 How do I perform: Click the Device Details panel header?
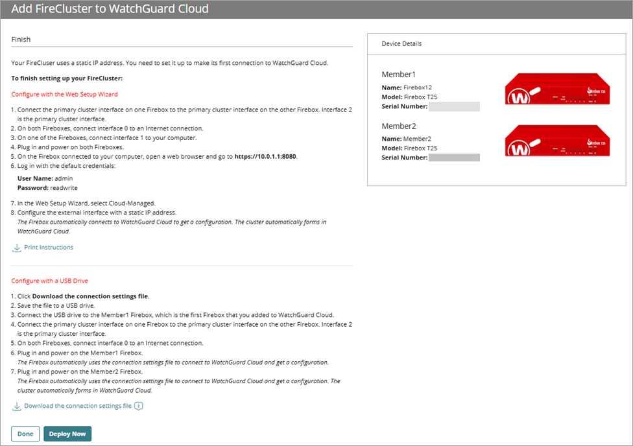(x=497, y=43)
